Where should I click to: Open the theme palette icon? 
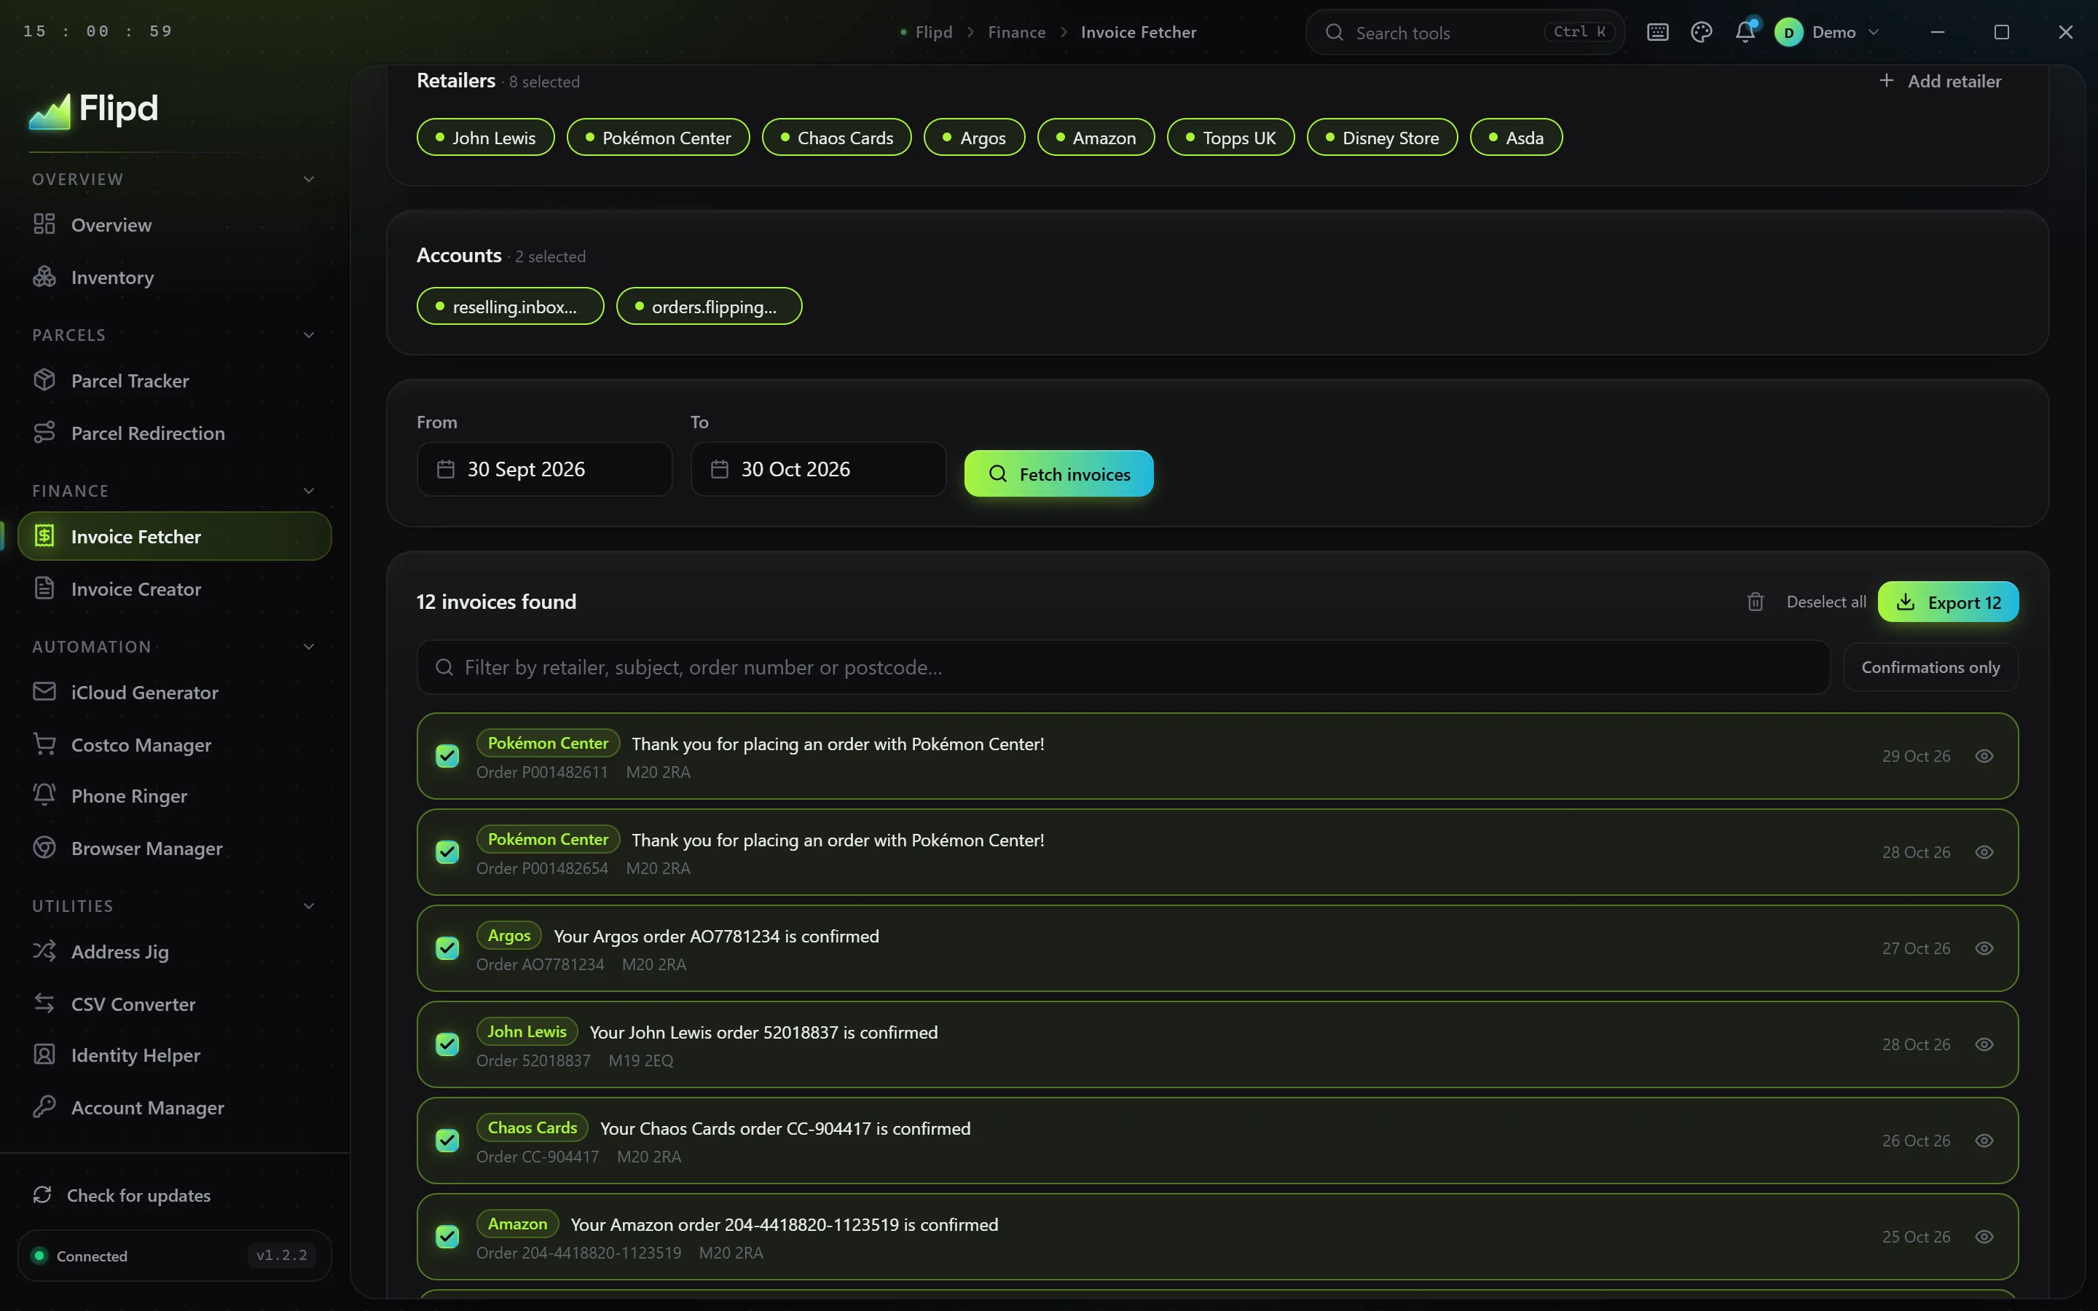point(1701,32)
